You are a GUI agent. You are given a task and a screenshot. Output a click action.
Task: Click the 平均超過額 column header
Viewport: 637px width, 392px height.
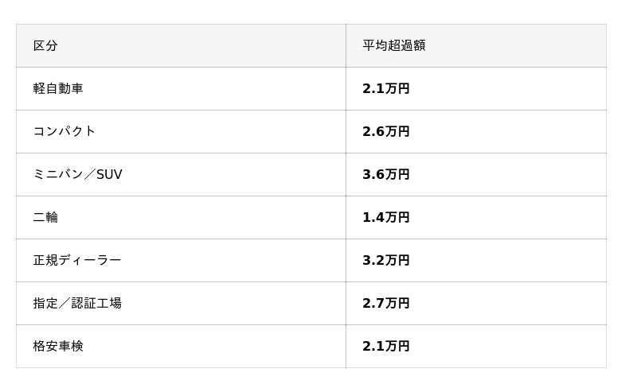click(393, 46)
